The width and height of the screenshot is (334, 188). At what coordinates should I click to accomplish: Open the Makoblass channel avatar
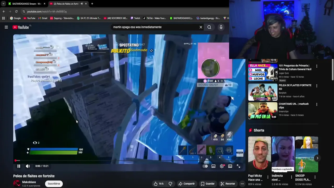(17, 184)
